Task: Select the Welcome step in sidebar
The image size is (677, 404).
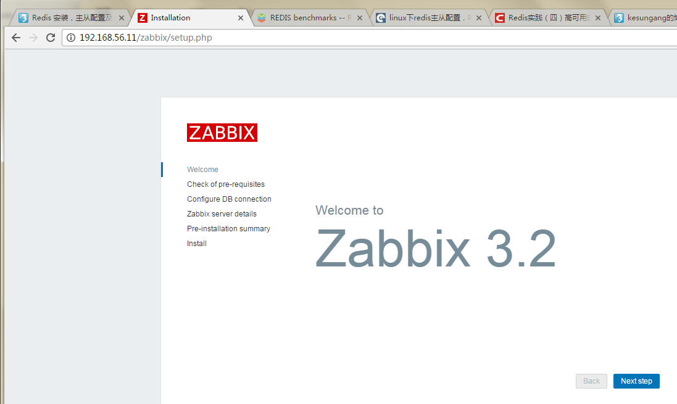Action: pyautogui.click(x=202, y=170)
